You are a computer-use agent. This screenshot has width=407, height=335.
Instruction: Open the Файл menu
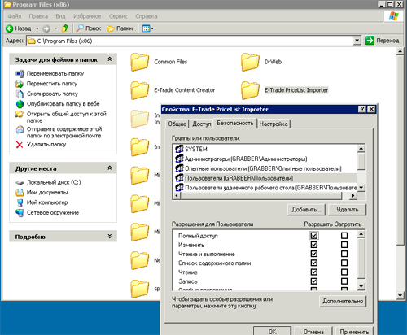pyautogui.click(x=15, y=16)
